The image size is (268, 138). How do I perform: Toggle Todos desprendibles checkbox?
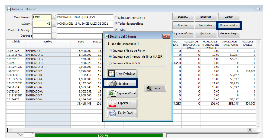point(116,24)
